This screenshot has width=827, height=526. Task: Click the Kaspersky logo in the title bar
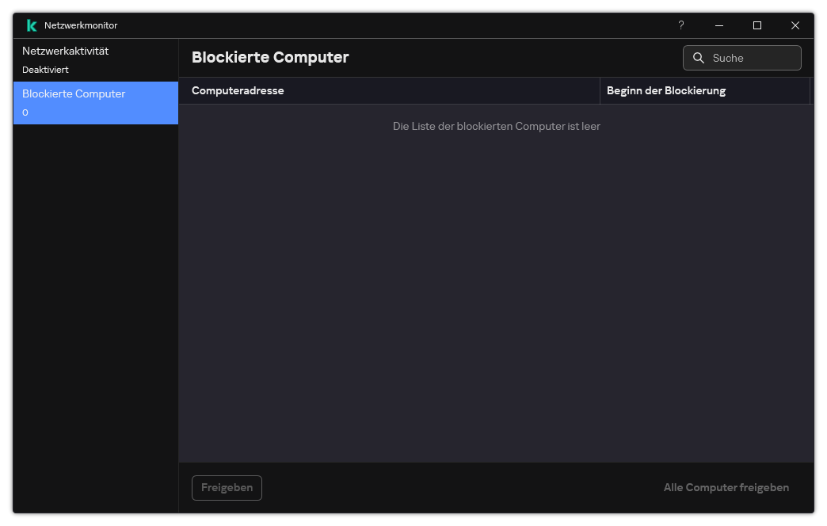[x=30, y=25]
